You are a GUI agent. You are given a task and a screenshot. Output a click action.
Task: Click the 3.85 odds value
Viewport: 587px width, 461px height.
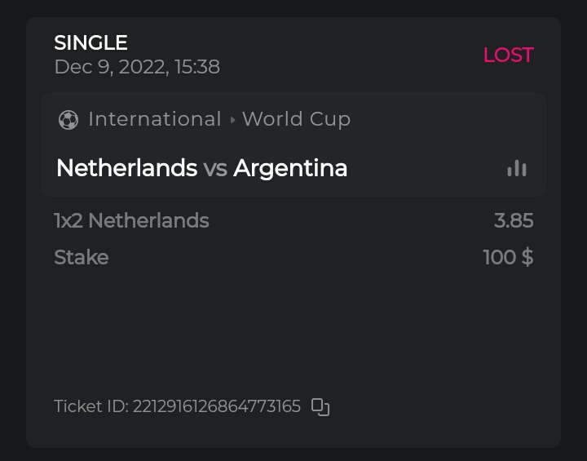coord(514,220)
